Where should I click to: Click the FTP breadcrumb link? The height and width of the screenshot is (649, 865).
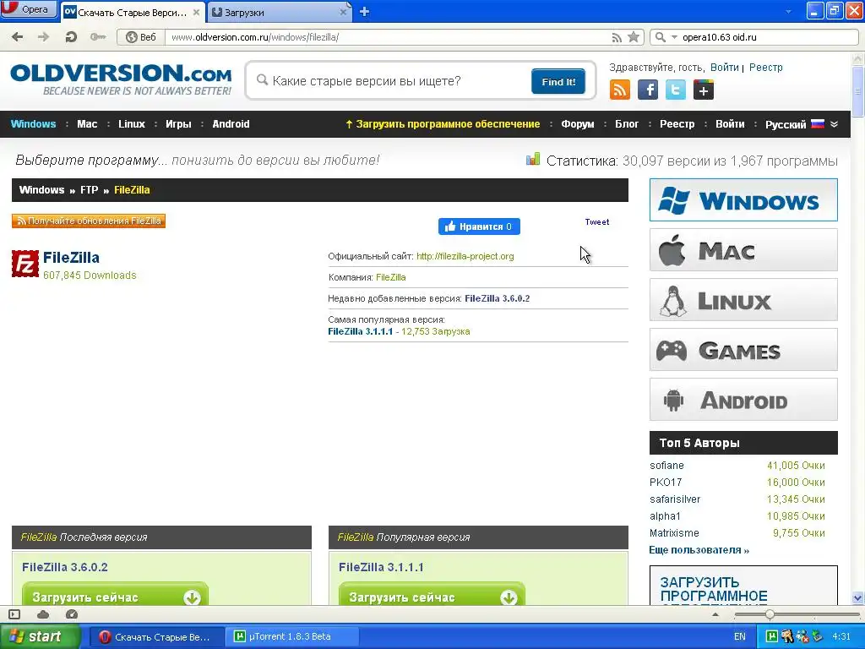pyautogui.click(x=89, y=190)
